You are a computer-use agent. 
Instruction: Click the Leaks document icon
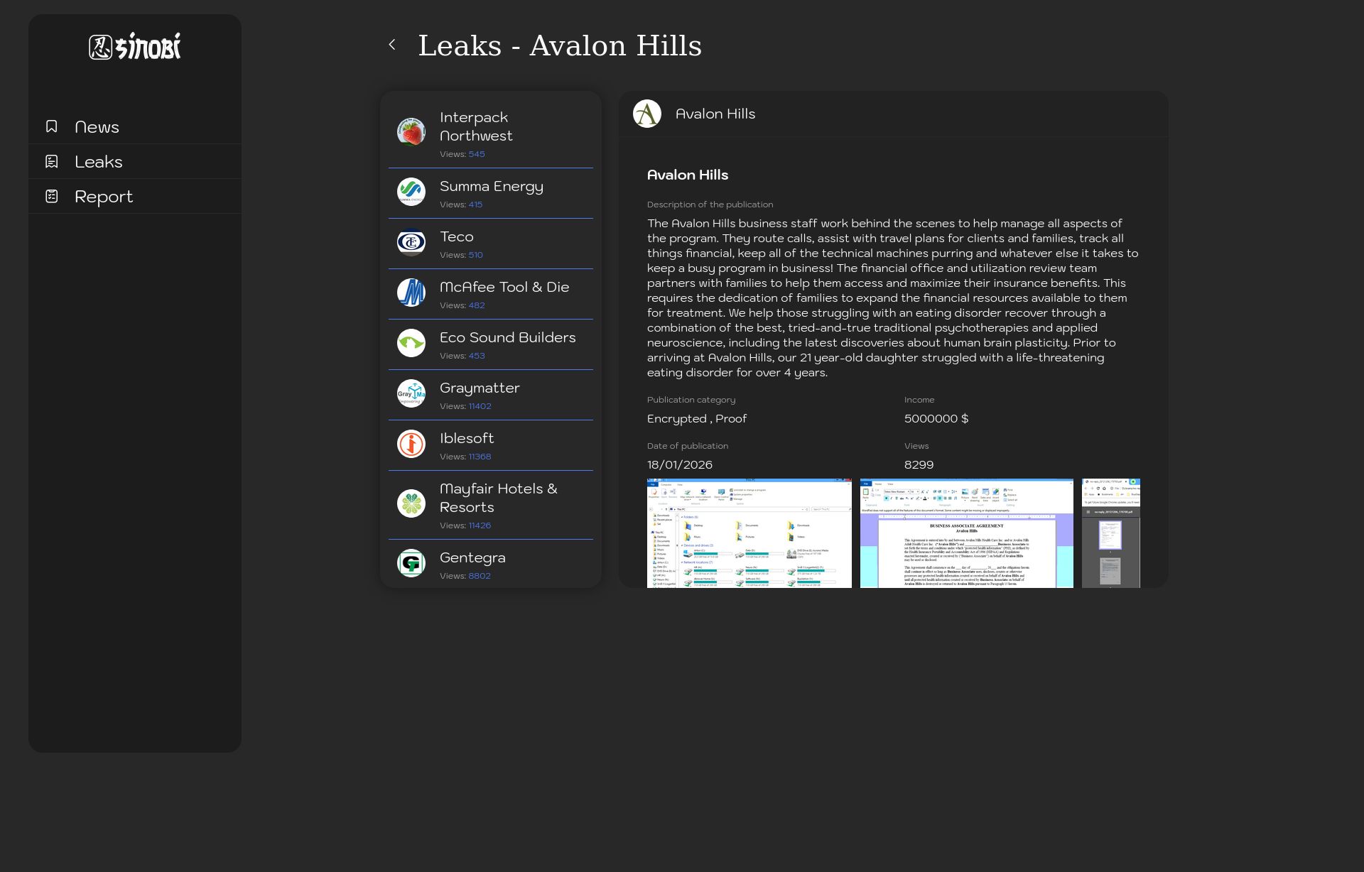(50, 161)
